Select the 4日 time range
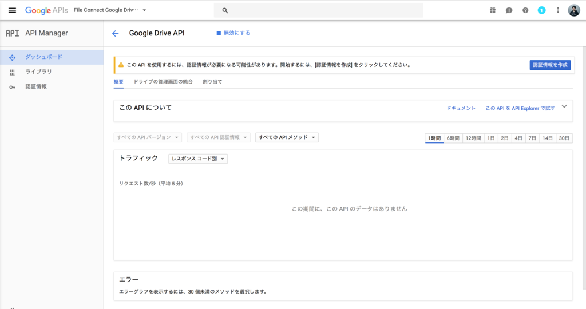 [518, 138]
